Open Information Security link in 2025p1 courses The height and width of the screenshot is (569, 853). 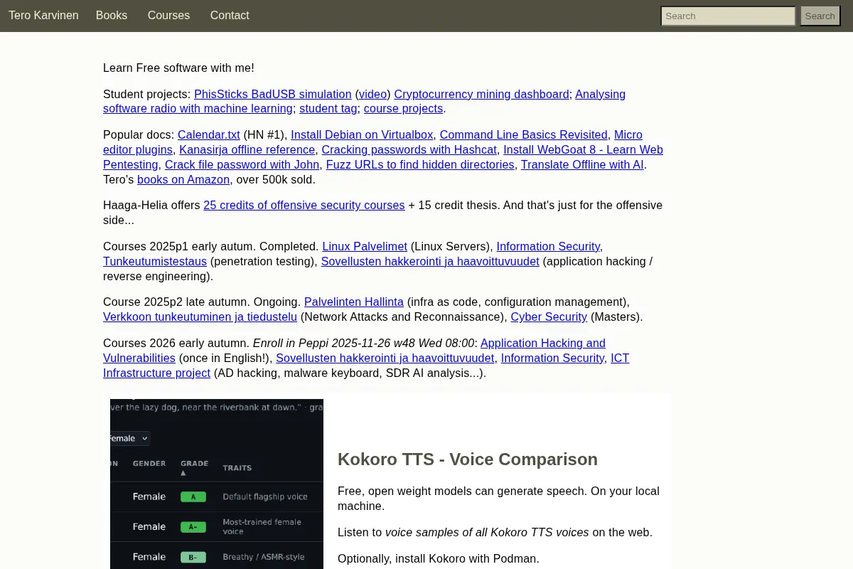tap(548, 246)
